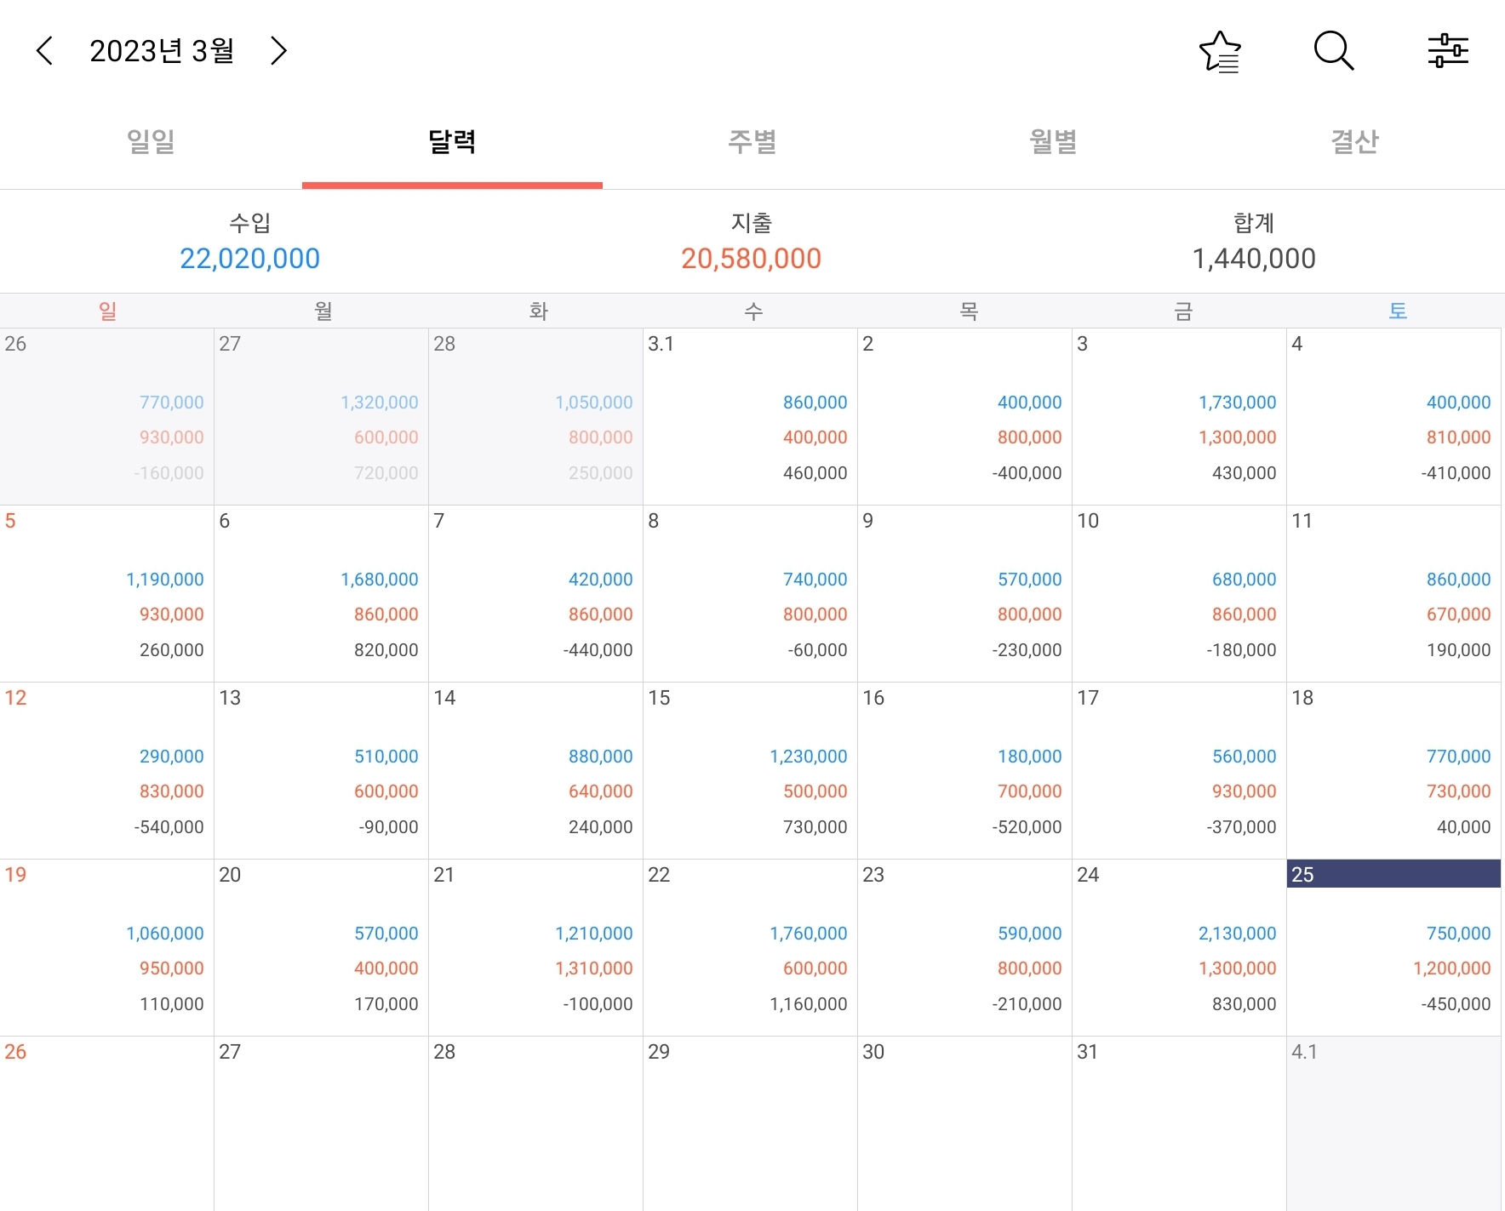This screenshot has height=1211, width=1505.
Task: Open the search magnifier icon
Action: click(1334, 51)
